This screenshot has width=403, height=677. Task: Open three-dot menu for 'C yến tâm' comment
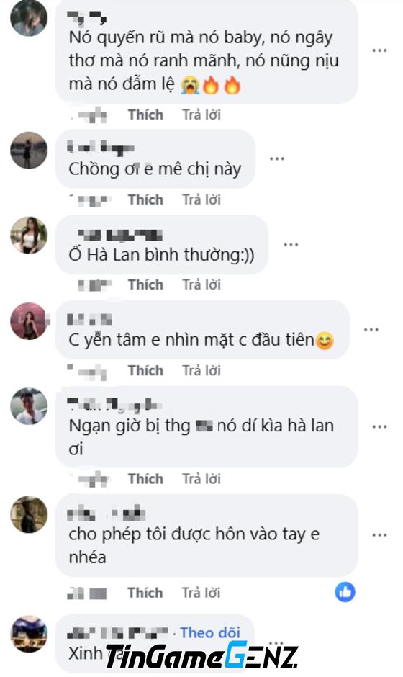(x=371, y=329)
